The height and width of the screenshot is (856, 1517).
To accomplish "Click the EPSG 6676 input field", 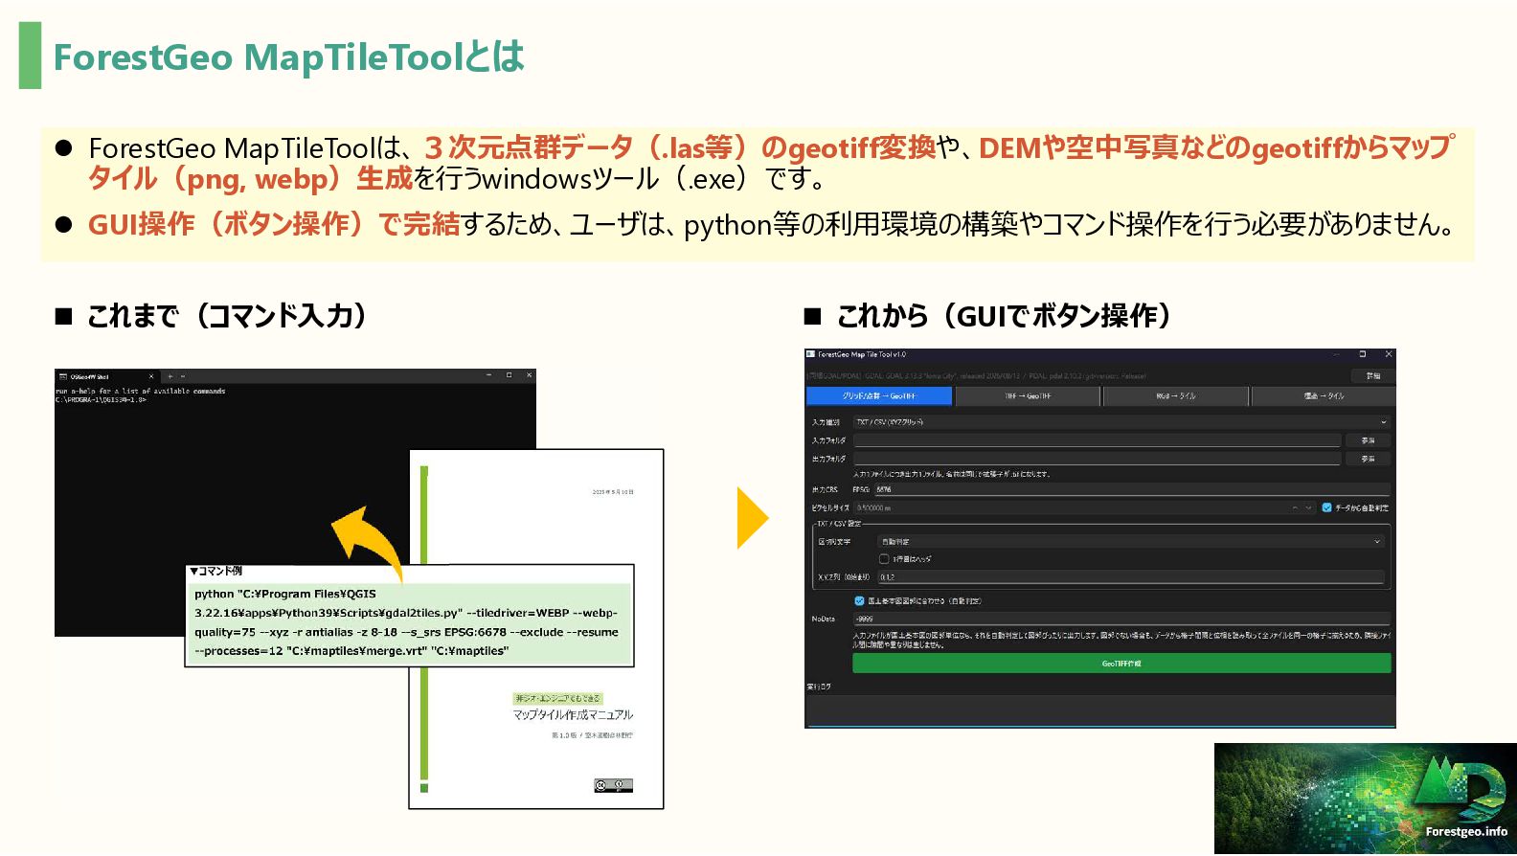I will (1131, 489).
